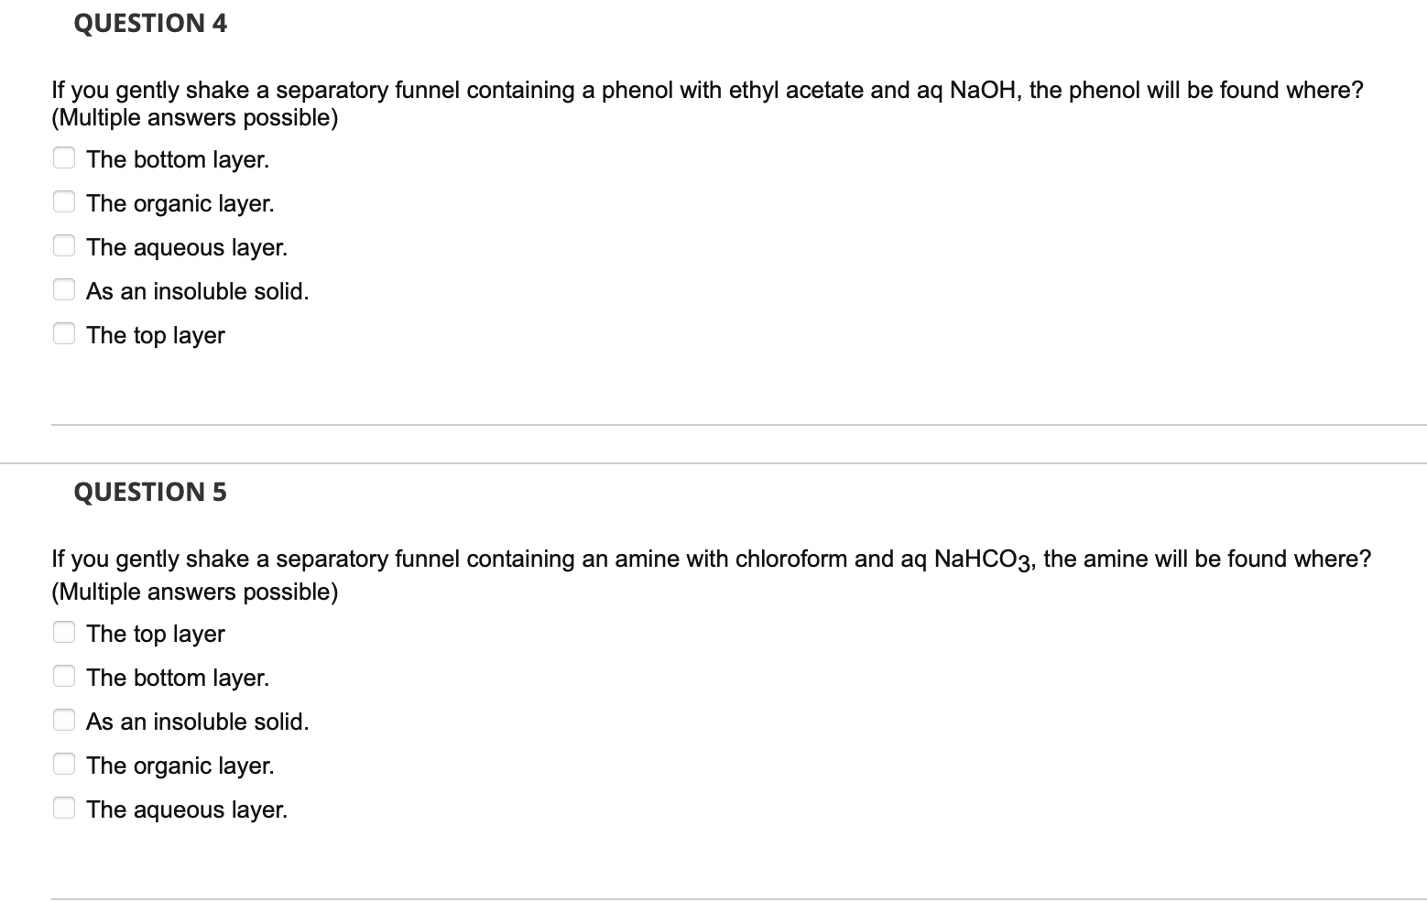The width and height of the screenshot is (1427, 901).
Task: Check 'The aqueous layer.' in Question 4
Action: 64,245
